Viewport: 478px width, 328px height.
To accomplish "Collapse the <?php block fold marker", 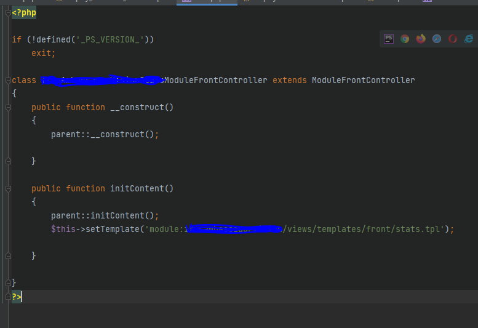I will pos(8,13).
